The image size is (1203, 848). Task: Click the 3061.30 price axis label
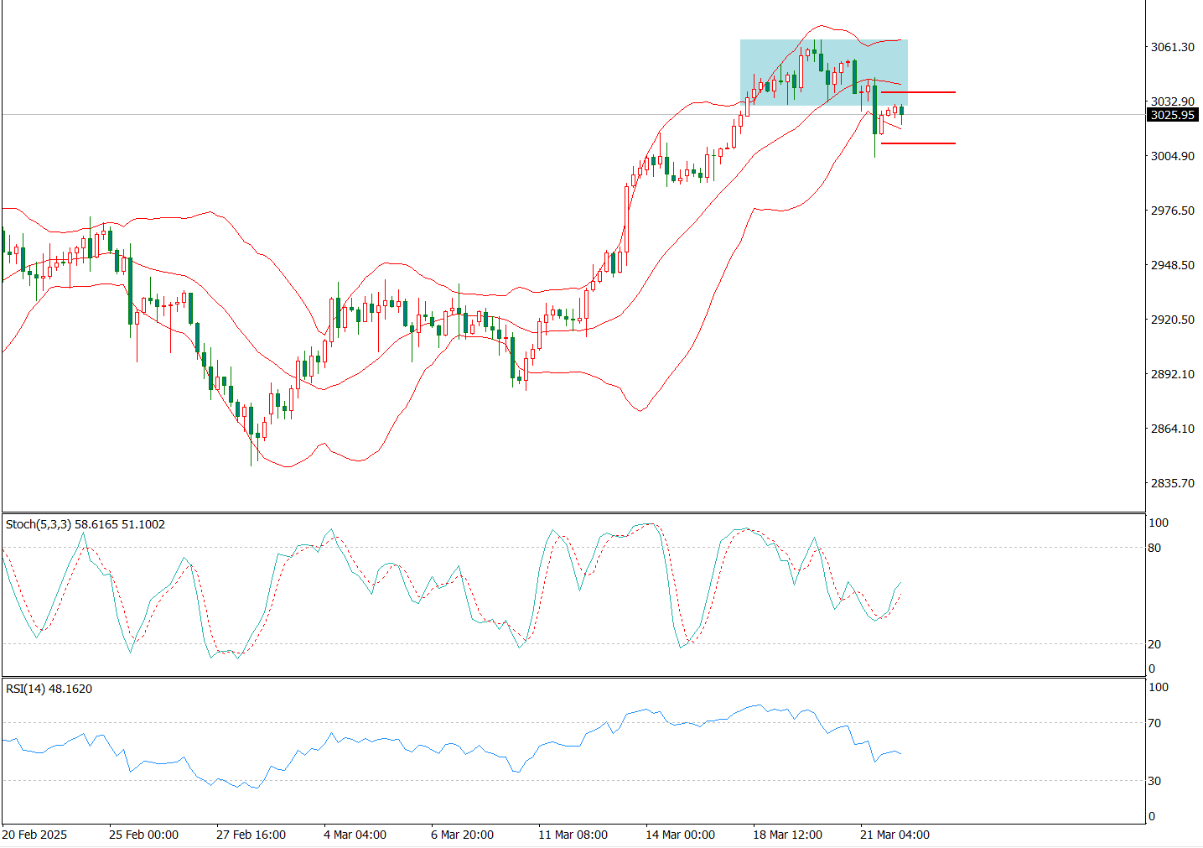pos(1172,47)
